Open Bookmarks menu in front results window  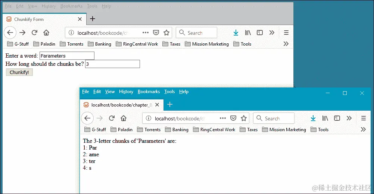[149, 92]
